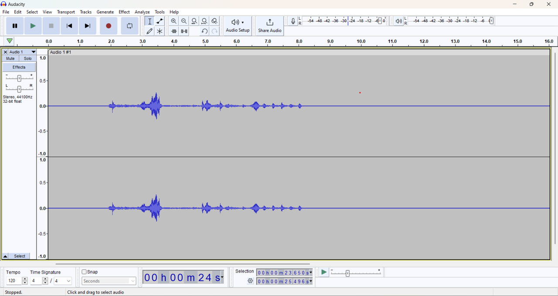This screenshot has height=296, width=558.
Task: Close the Audio 1 track
Action: click(x=5, y=52)
